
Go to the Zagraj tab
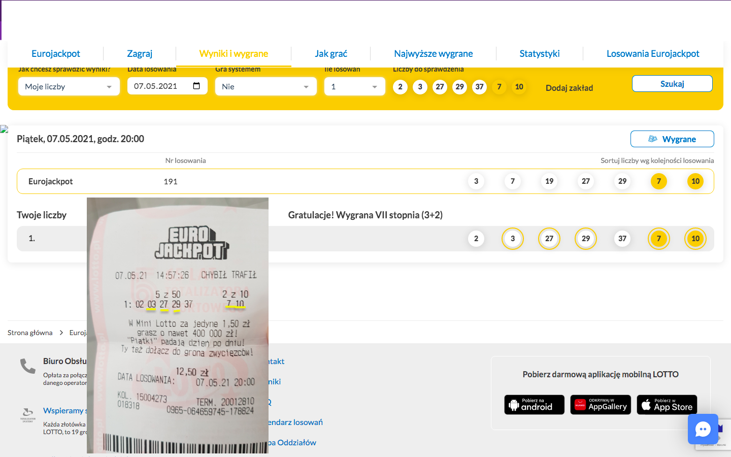pyautogui.click(x=140, y=53)
